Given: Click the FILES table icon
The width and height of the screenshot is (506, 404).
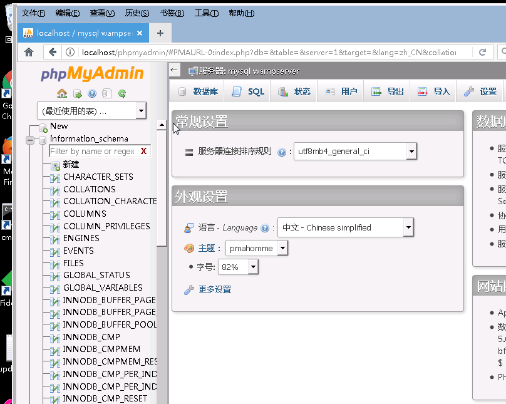Looking at the screenshot, I should pyautogui.click(x=55, y=264).
